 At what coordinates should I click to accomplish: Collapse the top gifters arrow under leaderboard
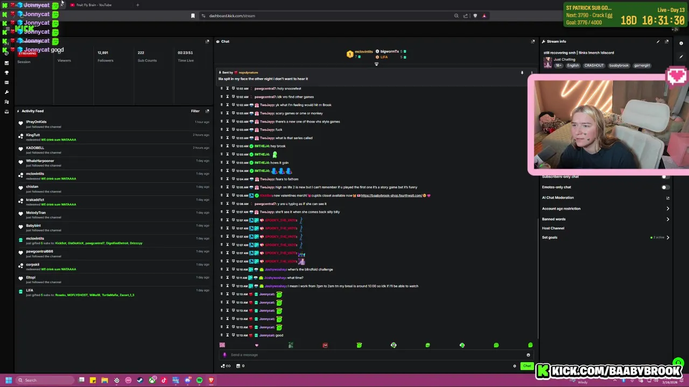point(376,64)
